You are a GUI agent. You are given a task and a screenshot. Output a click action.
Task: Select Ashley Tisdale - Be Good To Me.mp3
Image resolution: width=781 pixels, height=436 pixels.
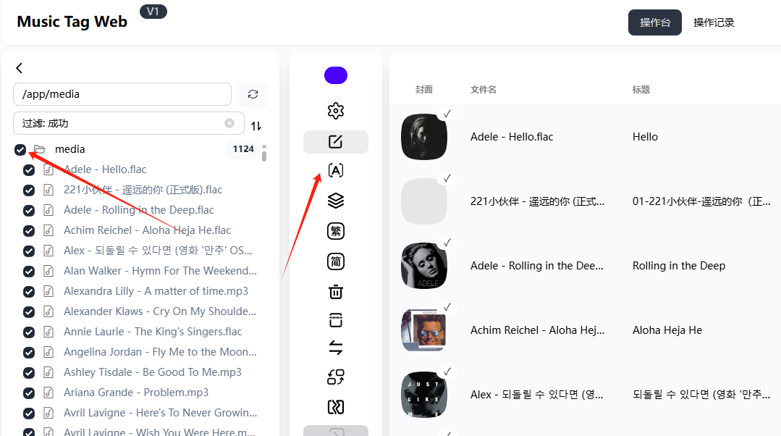[x=153, y=372]
